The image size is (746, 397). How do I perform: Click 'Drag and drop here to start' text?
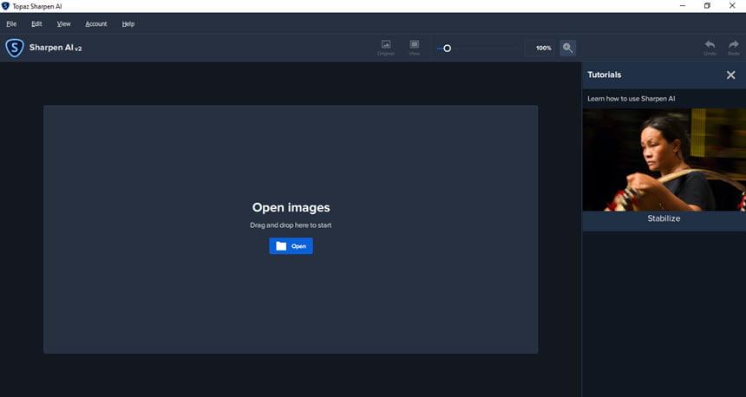[291, 225]
